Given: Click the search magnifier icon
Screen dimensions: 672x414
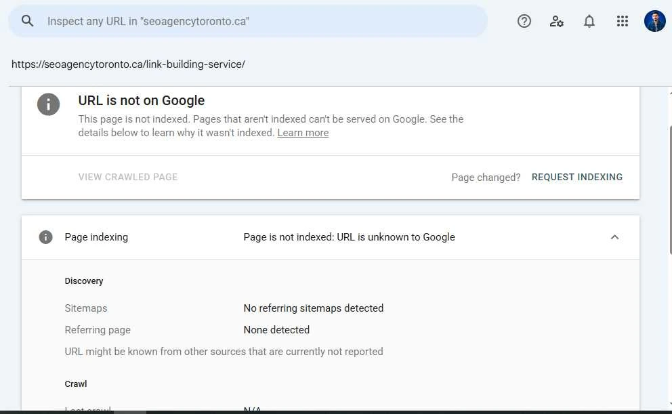Looking at the screenshot, I should pos(27,20).
